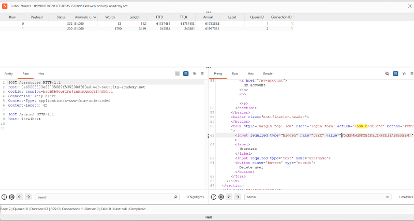This screenshot has width=414, height=221.
Task: Go to next request search match
Action: 28,197
